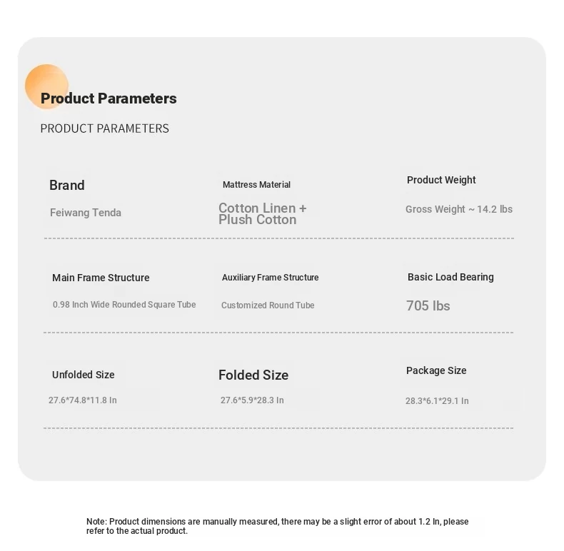Viewport: 564px width, 551px height.
Task: Select the Gross Weight 14.2 lbs value
Action: tap(459, 209)
